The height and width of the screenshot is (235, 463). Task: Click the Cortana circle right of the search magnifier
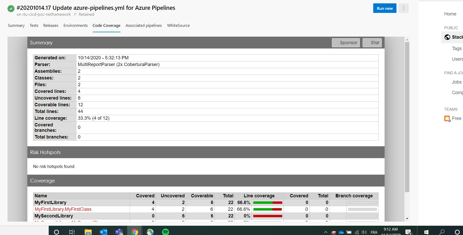[x=457, y=232]
